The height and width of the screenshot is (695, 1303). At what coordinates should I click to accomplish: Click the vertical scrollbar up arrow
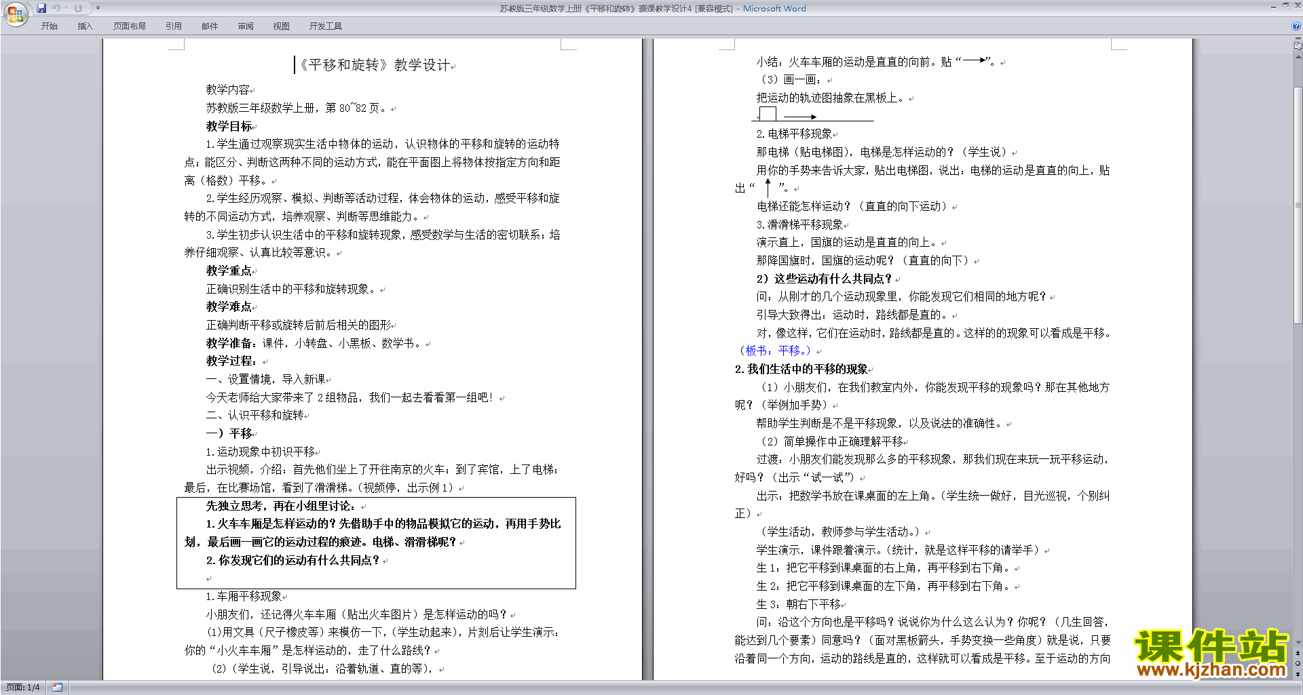click(x=1298, y=56)
